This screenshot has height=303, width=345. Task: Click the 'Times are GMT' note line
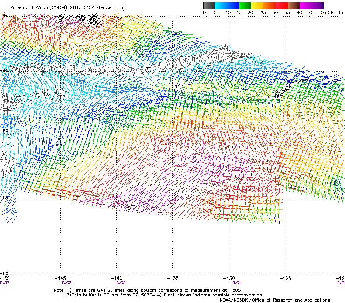(x=147, y=290)
